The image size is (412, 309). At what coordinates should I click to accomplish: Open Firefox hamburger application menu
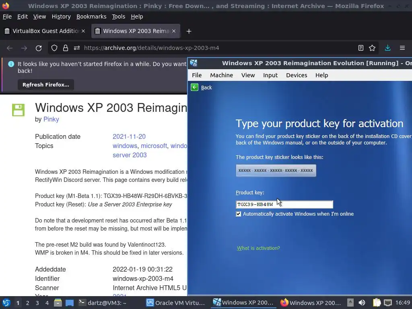pyautogui.click(x=402, y=48)
